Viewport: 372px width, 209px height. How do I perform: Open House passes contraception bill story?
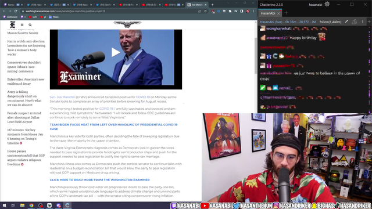[26, 157]
